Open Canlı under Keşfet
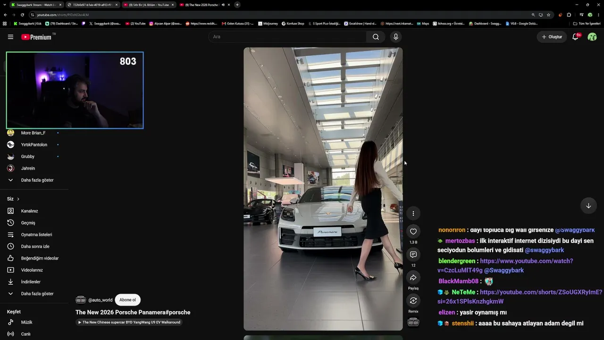 (25, 334)
